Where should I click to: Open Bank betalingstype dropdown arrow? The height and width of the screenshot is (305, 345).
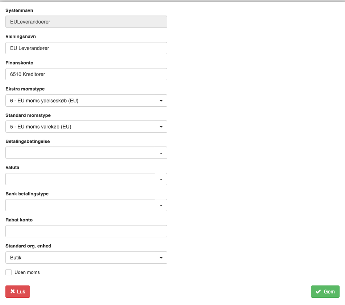coord(161,205)
